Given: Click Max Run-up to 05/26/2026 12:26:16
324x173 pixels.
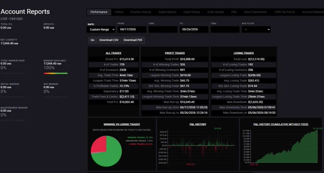Looking at the screenshot, I should [x=193, y=113].
